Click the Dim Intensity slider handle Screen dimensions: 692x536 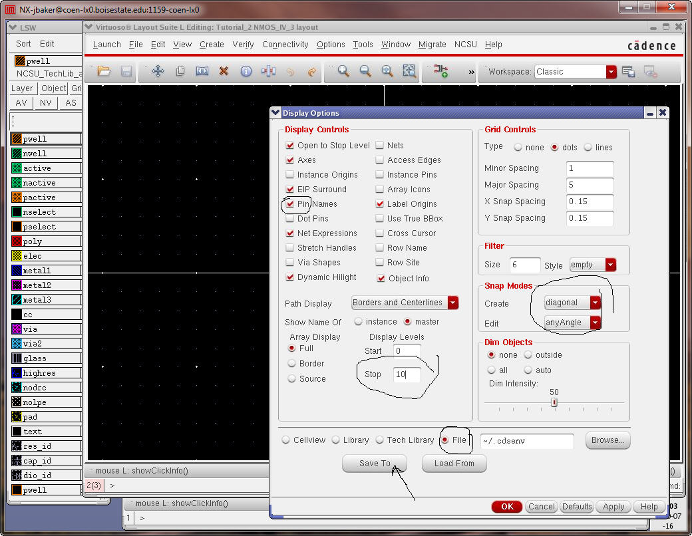point(554,402)
